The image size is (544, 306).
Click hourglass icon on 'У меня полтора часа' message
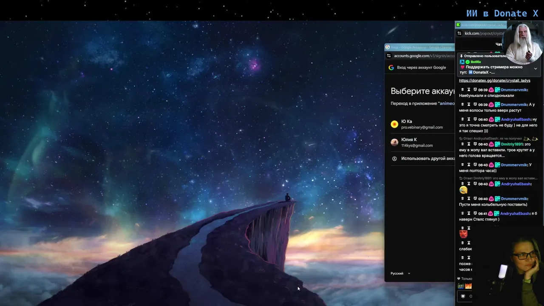(x=469, y=165)
